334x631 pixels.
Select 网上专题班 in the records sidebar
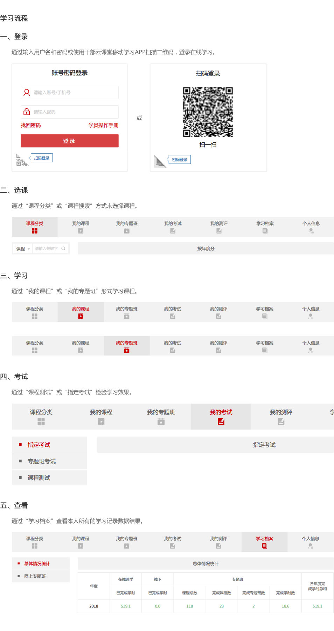41,576
